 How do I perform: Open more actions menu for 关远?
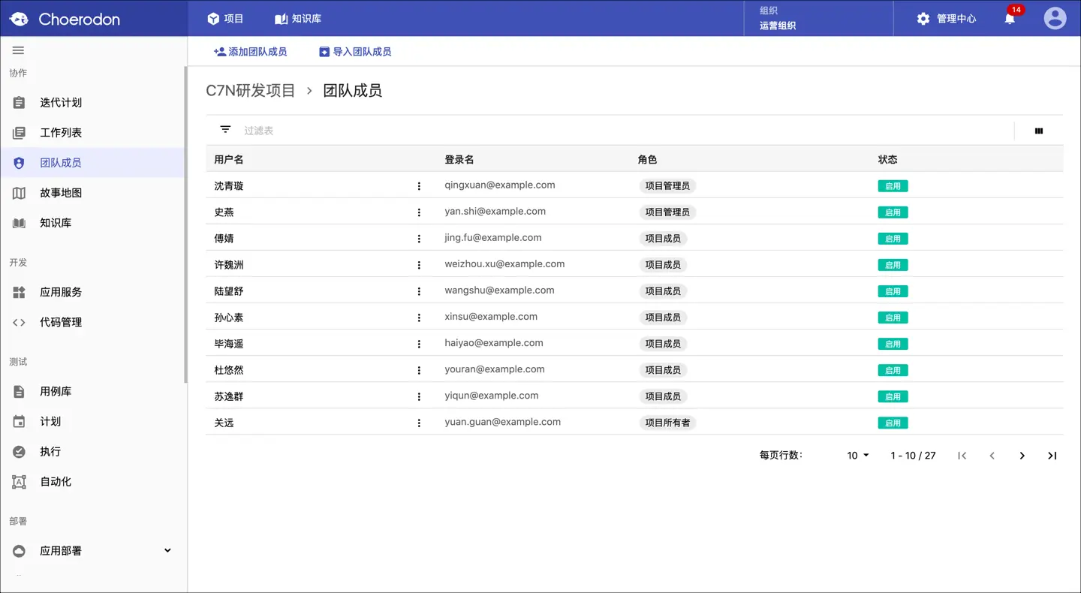point(419,423)
